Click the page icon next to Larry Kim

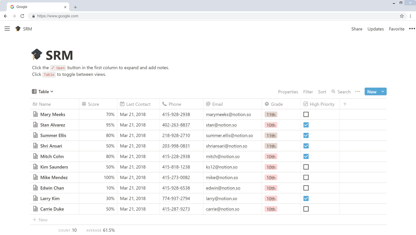35,198
